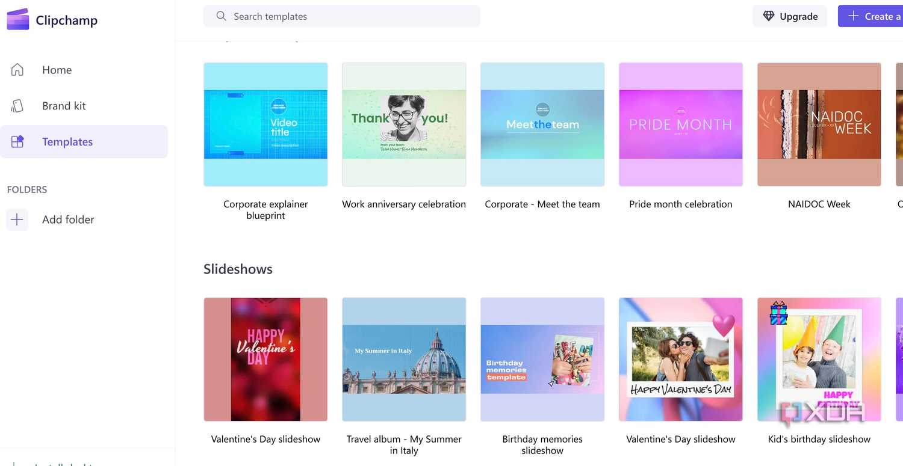Viewport: 903px width, 466px height.
Task: Open Corporate explainer blueprint thumbnail
Action: 265,124
